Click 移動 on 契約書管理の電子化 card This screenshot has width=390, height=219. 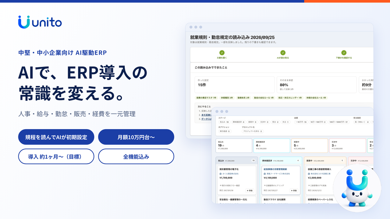pyautogui.click(x=250, y=190)
